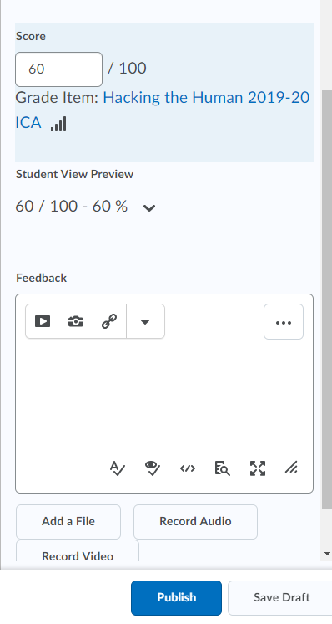Click the Add a File button
This screenshot has height=624, width=332.
(68, 522)
